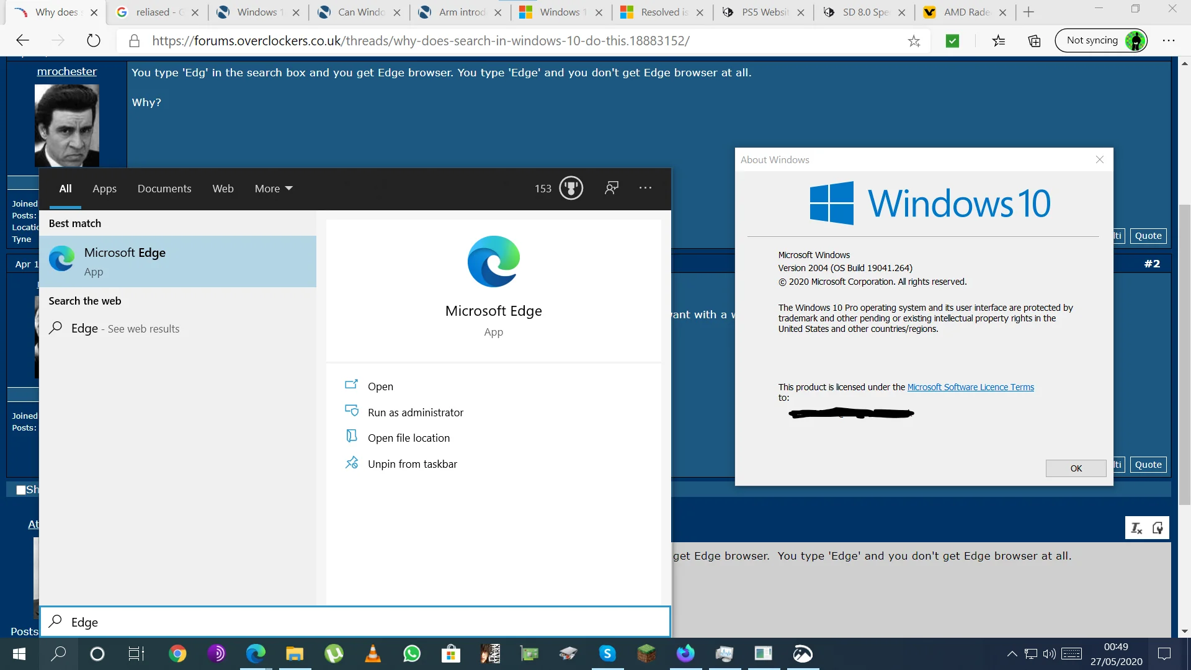Select the All search tab
This screenshot has width=1191, height=670.
[x=66, y=189]
